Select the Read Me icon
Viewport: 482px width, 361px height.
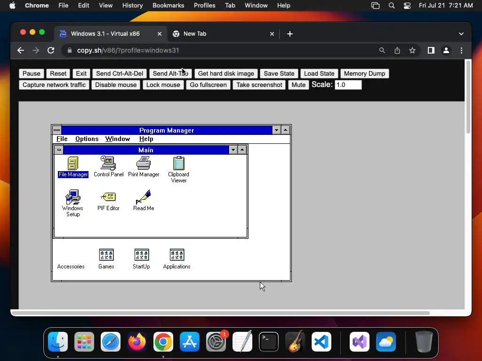point(144,200)
